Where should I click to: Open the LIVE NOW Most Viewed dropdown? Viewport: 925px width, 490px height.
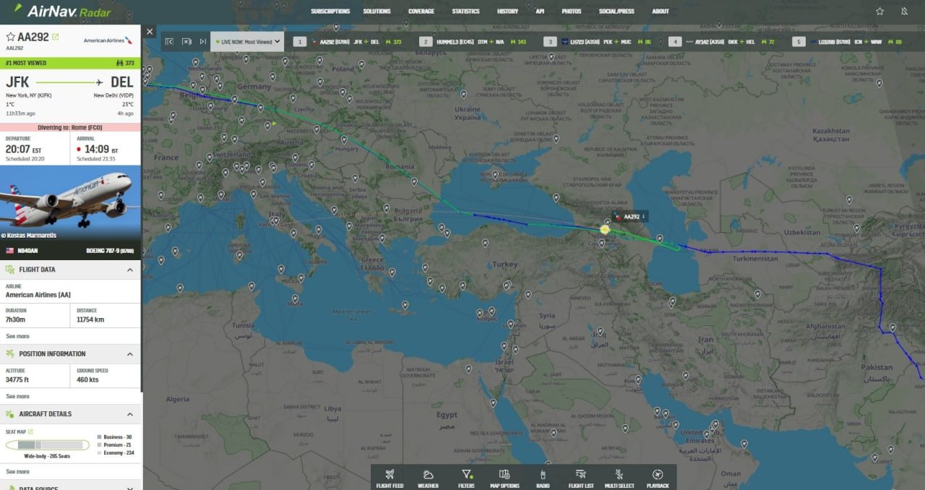pyautogui.click(x=246, y=42)
